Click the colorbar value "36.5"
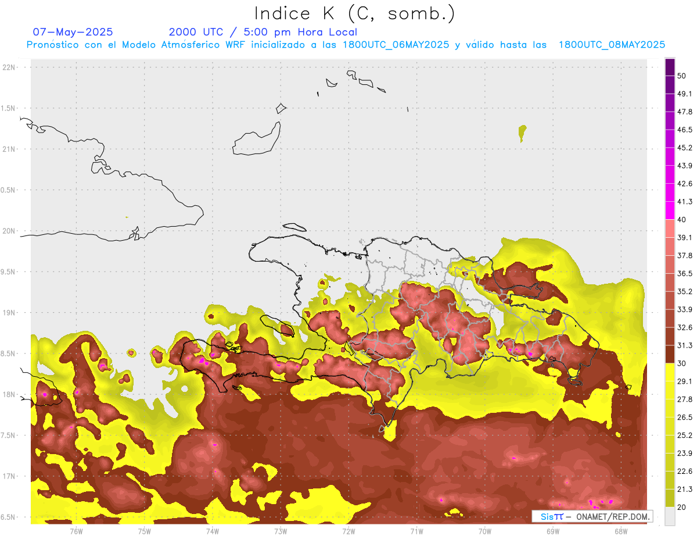The height and width of the screenshot is (539, 697). [684, 273]
